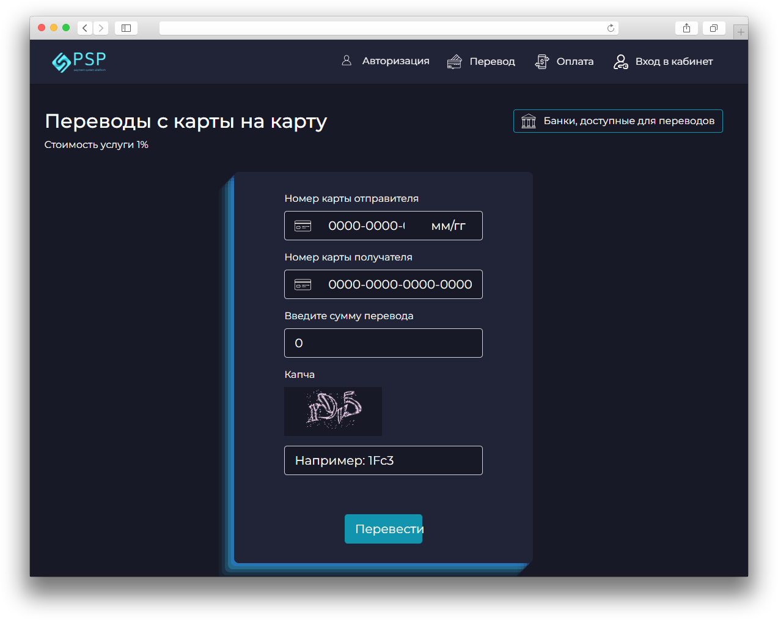
Task: Click the payment icon beside Оплата
Action: pos(541,62)
